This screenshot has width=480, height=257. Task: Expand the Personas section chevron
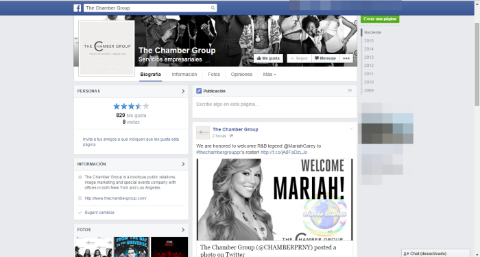tap(183, 92)
